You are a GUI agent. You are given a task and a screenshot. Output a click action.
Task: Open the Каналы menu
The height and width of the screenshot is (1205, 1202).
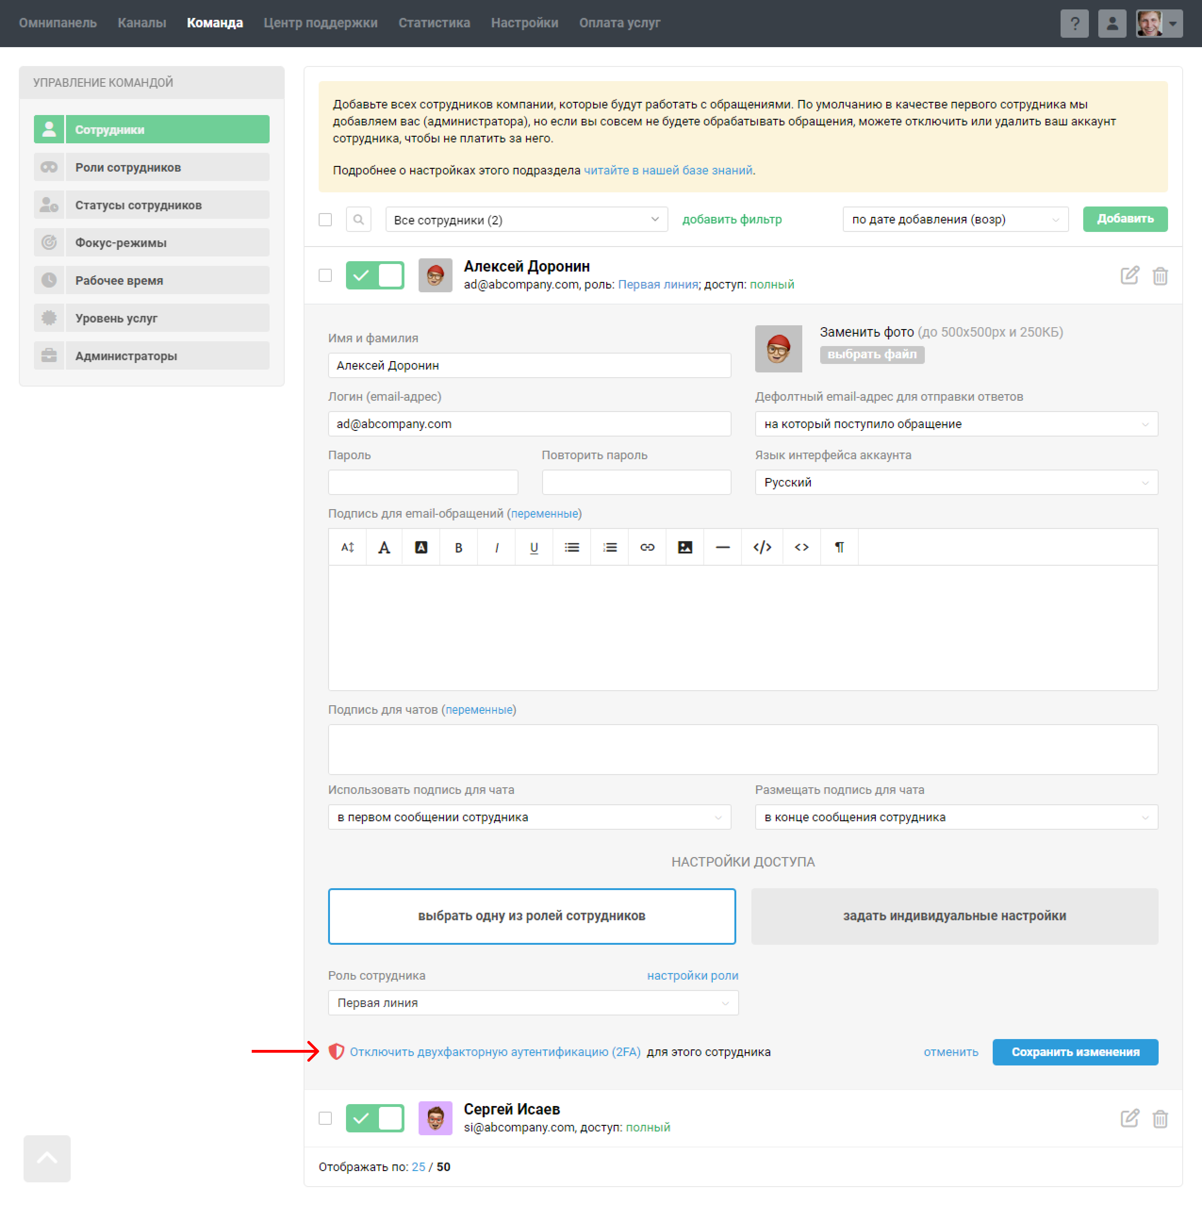point(141,23)
